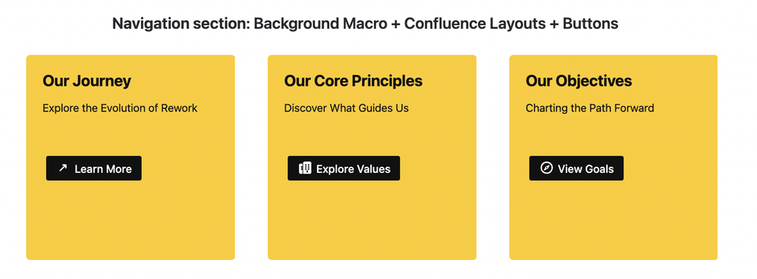Viewport: 757px width, 279px height.
Task: Select the Explore Values button
Action: click(344, 168)
